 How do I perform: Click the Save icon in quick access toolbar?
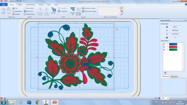(8, 1)
